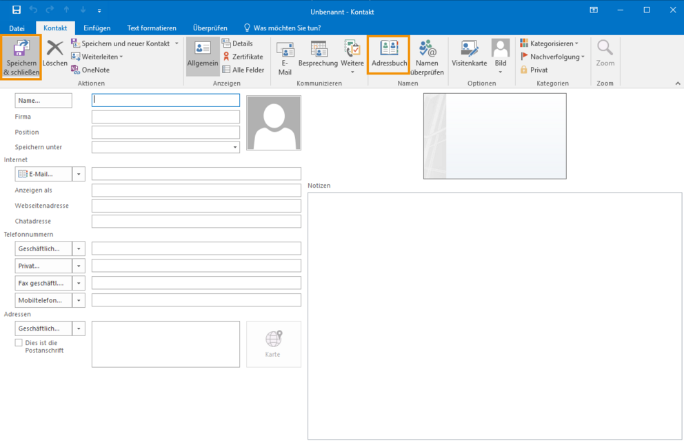Schedule a Besprechung with contact
Image resolution: width=684 pixels, height=441 pixels.
coord(318,54)
